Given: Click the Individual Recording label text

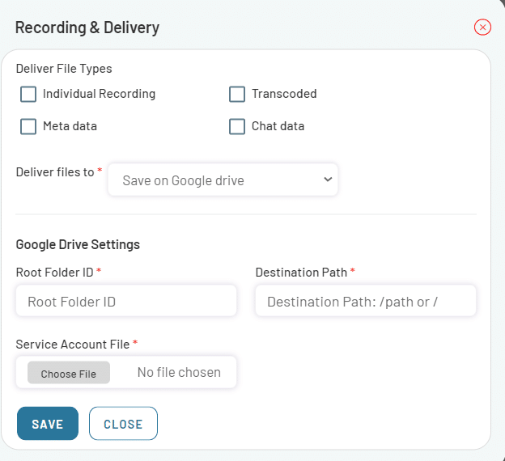Looking at the screenshot, I should (x=100, y=94).
